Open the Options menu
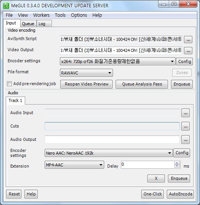The width and height of the screenshot is (200, 205). click(x=79, y=15)
